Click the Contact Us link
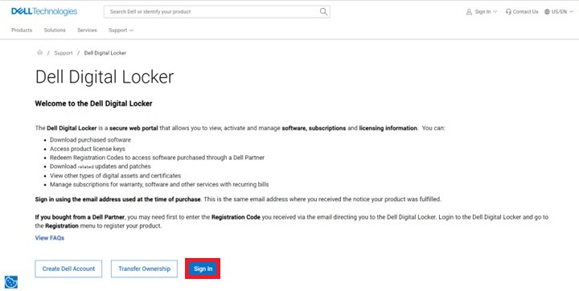The width and height of the screenshot is (579, 291). pos(525,12)
